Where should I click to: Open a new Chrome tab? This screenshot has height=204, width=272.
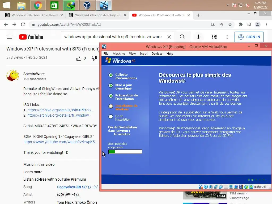point(199,15)
